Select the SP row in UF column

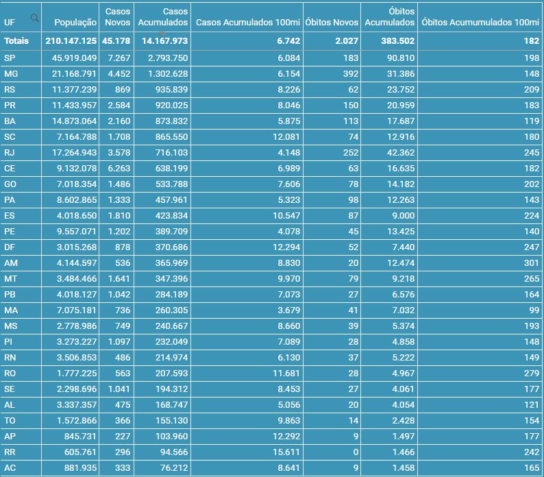[x=10, y=58]
